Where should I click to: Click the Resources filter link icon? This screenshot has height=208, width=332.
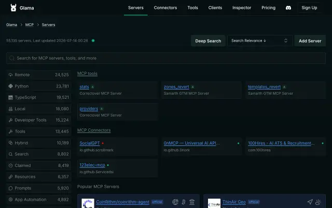10,177
